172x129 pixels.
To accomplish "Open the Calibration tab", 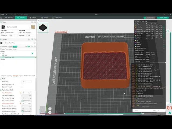I will (x=57, y=18).
